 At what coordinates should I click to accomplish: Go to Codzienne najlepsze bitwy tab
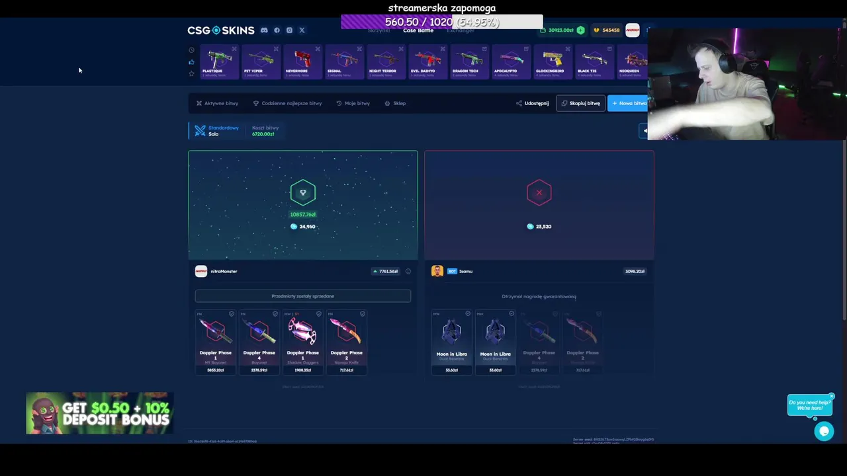pos(287,103)
